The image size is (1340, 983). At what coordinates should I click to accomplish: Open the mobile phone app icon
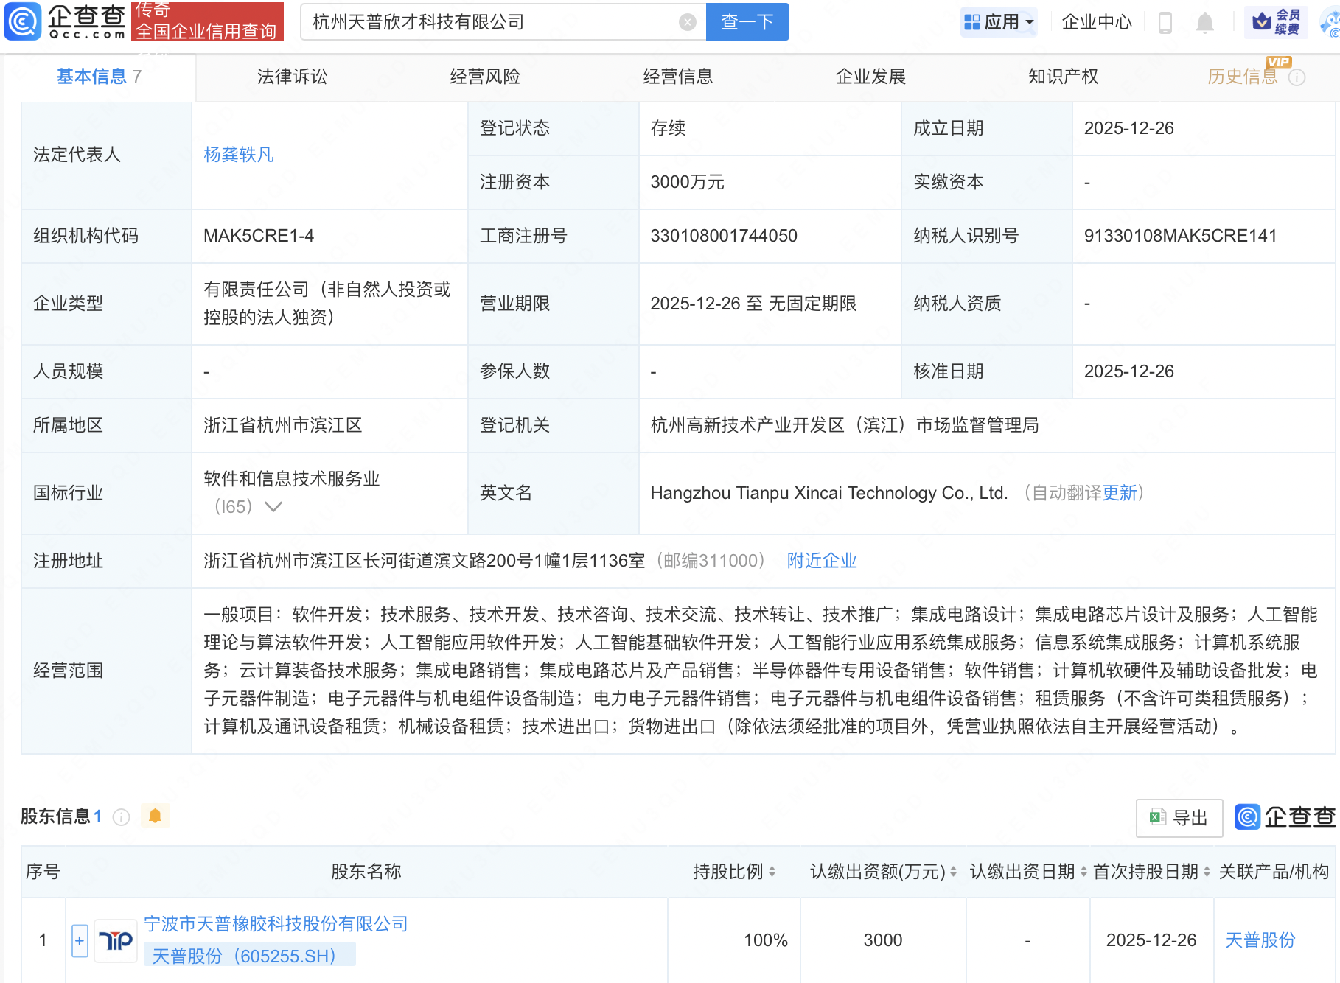coord(1165,22)
